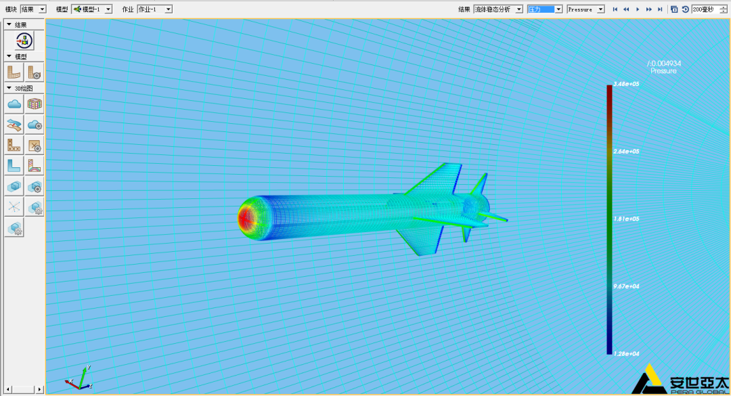This screenshot has height=396, width=731.
Task: Collapse the 模型 section
Action: [x=9, y=56]
